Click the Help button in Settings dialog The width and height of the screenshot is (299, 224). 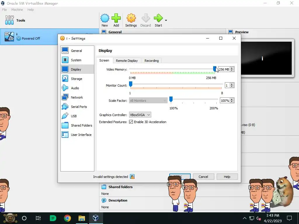[227, 176]
